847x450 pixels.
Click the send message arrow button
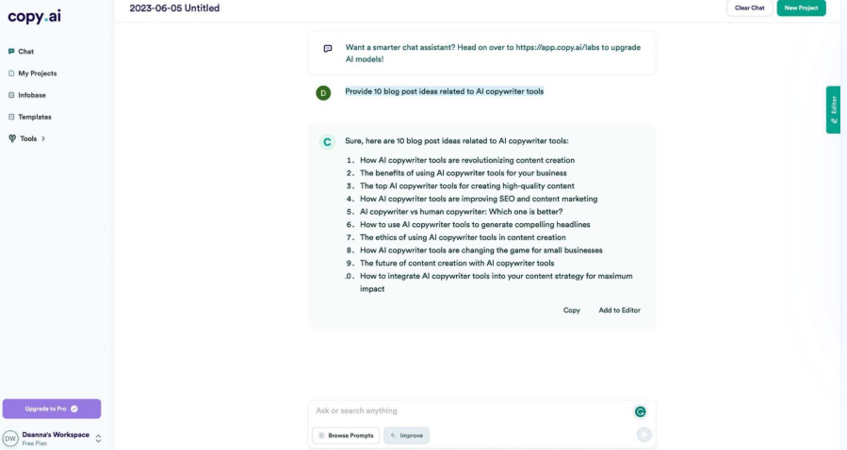pos(644,434)
